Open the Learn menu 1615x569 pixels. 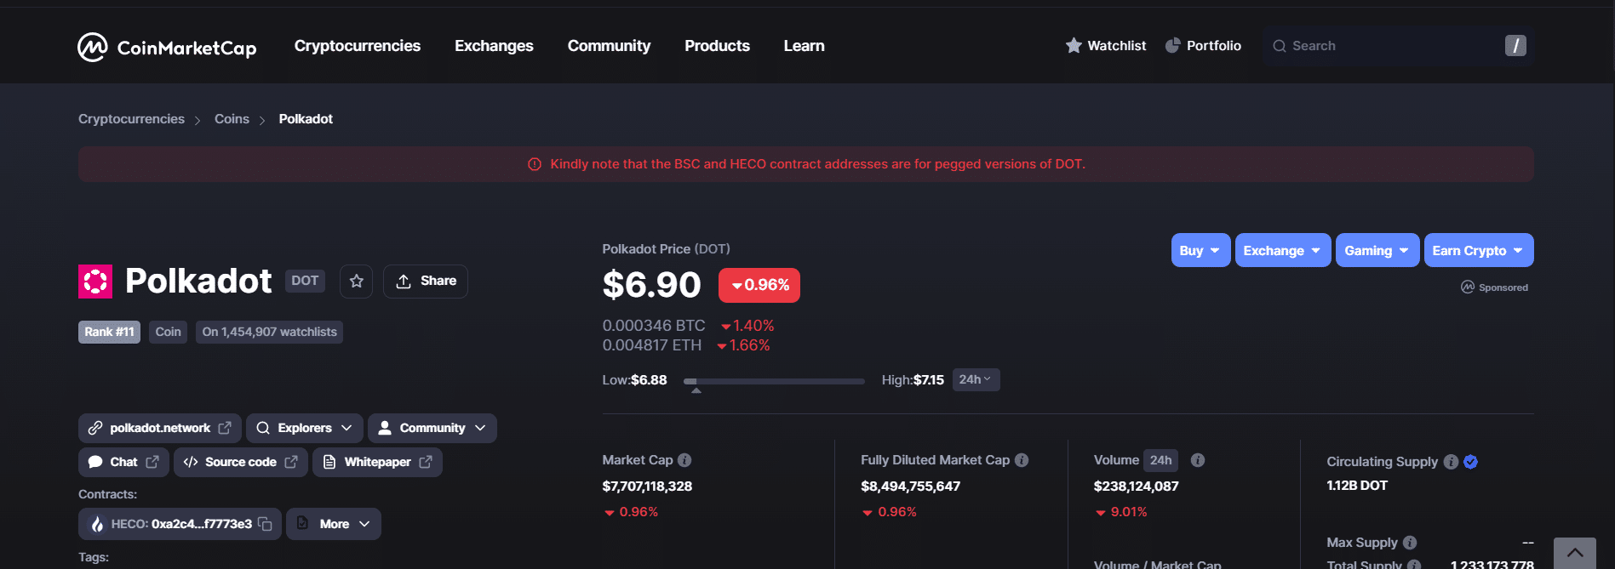point(804,46)
